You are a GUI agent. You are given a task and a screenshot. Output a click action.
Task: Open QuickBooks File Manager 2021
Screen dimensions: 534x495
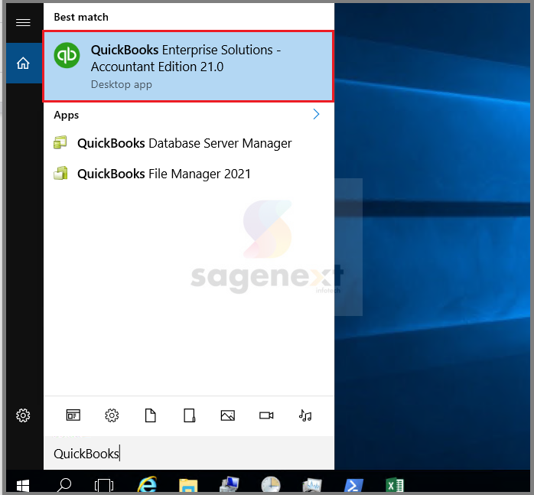189,174
